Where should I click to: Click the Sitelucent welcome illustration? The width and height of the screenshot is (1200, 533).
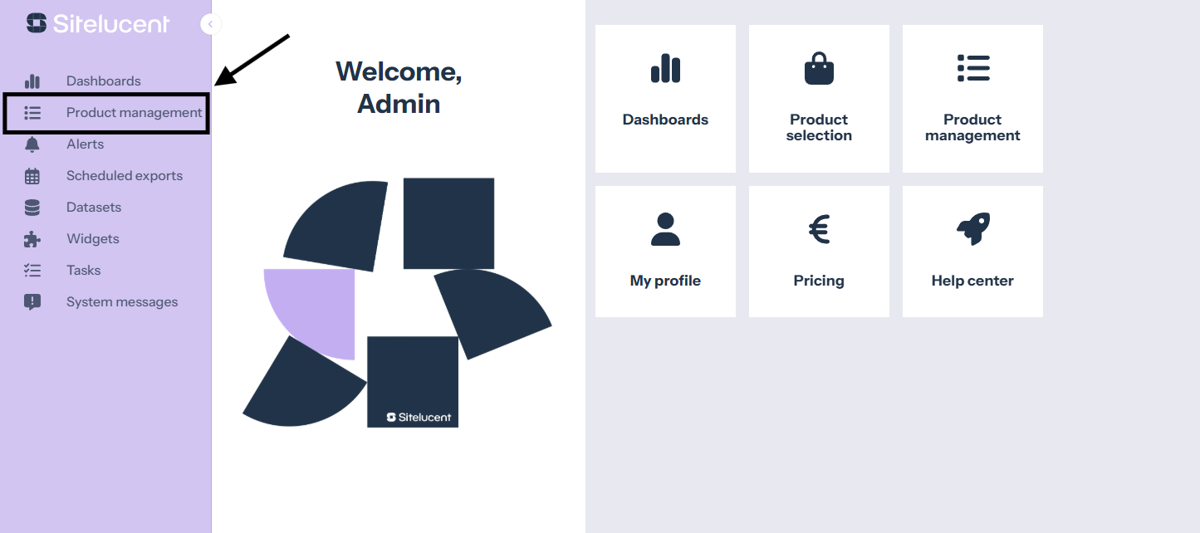click(397, 303)
